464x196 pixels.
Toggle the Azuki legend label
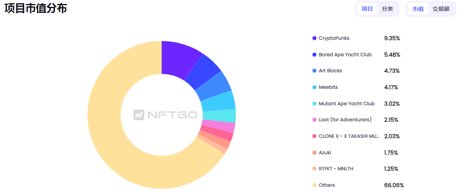(325, 153)
